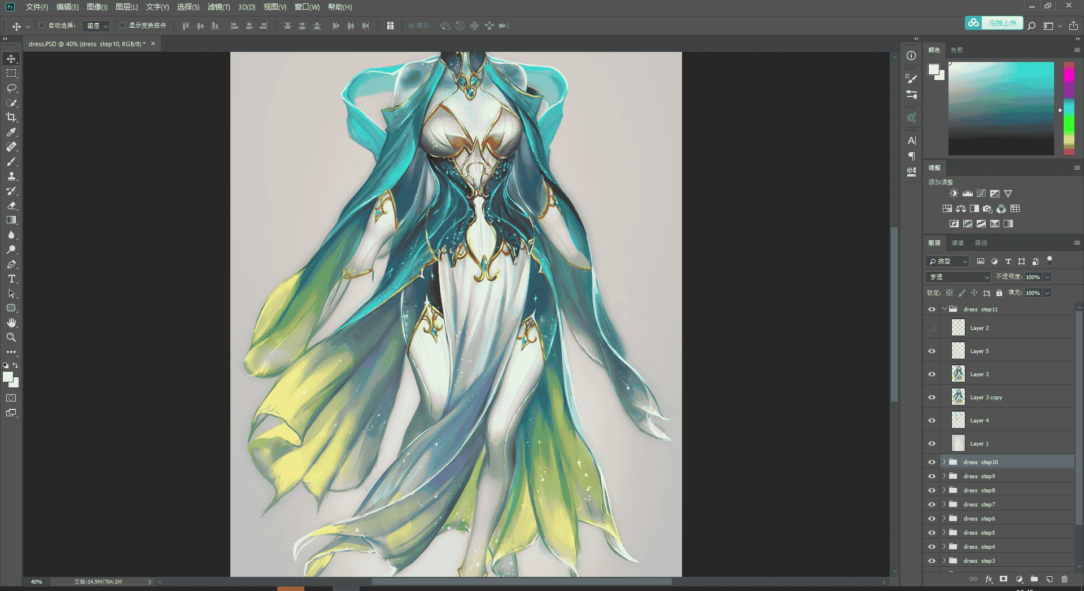
Task: Open the layer styles fx menu
Action: pos(989,579)
